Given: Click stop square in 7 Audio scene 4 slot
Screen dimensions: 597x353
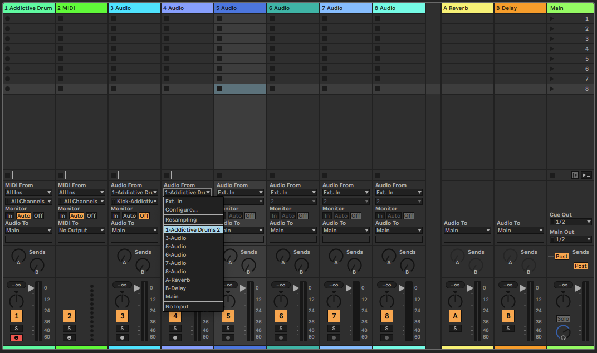Looking at the screenshot, I should pos(325,49).
